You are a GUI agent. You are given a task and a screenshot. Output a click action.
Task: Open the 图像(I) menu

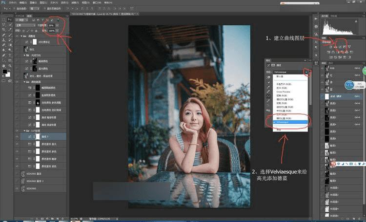(33, 2)
